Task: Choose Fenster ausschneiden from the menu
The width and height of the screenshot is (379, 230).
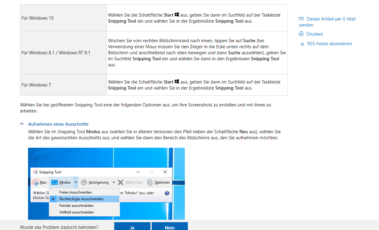Action: point(84,206)
